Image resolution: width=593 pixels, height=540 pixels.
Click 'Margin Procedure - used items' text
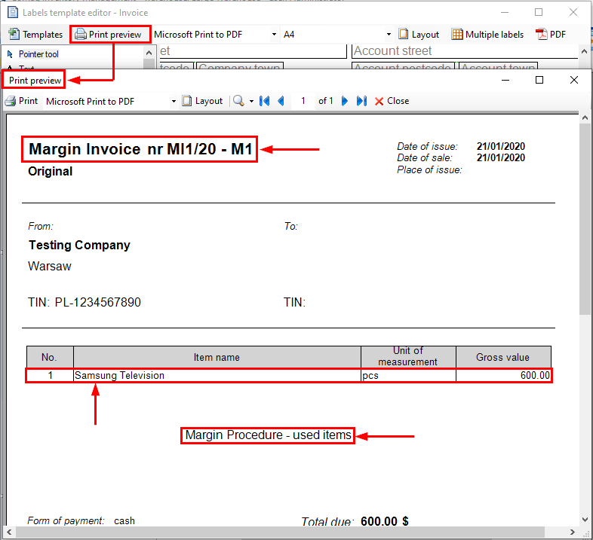(268, 435)
